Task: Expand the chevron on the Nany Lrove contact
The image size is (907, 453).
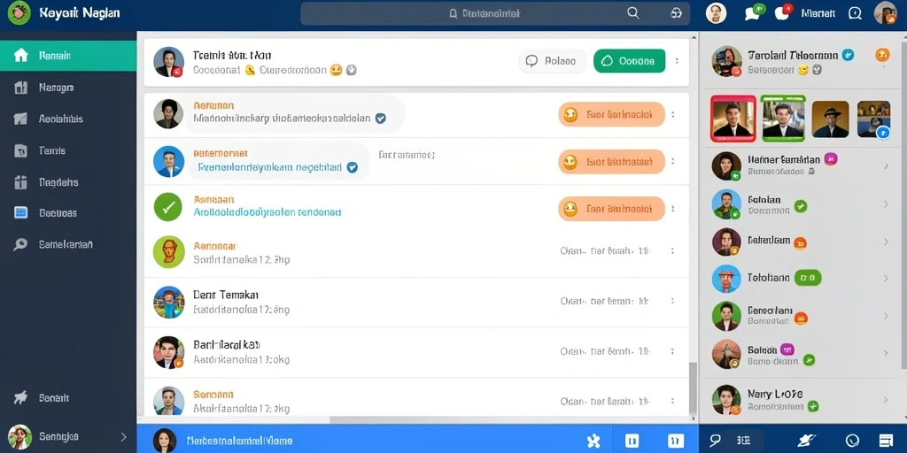Action: point(886,399)
